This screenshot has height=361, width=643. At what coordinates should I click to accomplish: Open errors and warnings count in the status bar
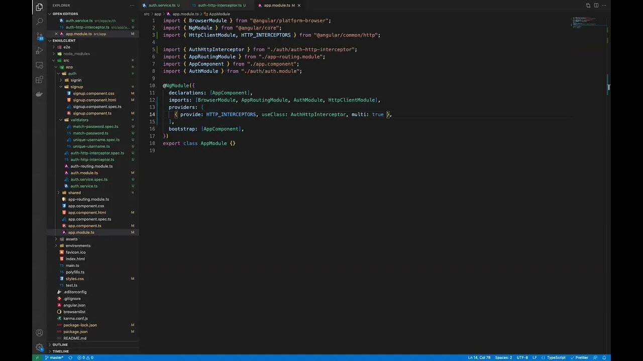pyautogui.click(x=85, y=357)
